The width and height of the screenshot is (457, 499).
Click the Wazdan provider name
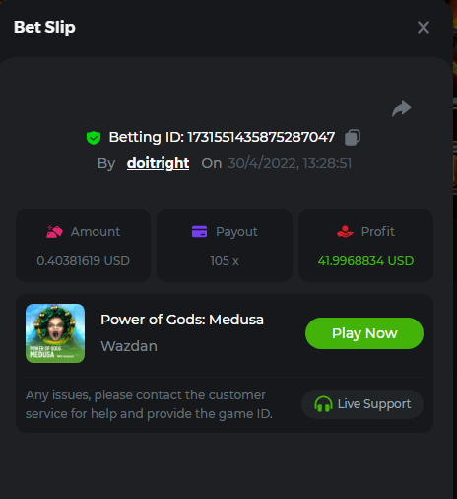[x=129, y=346]
